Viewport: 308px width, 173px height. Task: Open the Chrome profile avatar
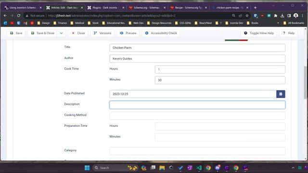tap(296, 15)
